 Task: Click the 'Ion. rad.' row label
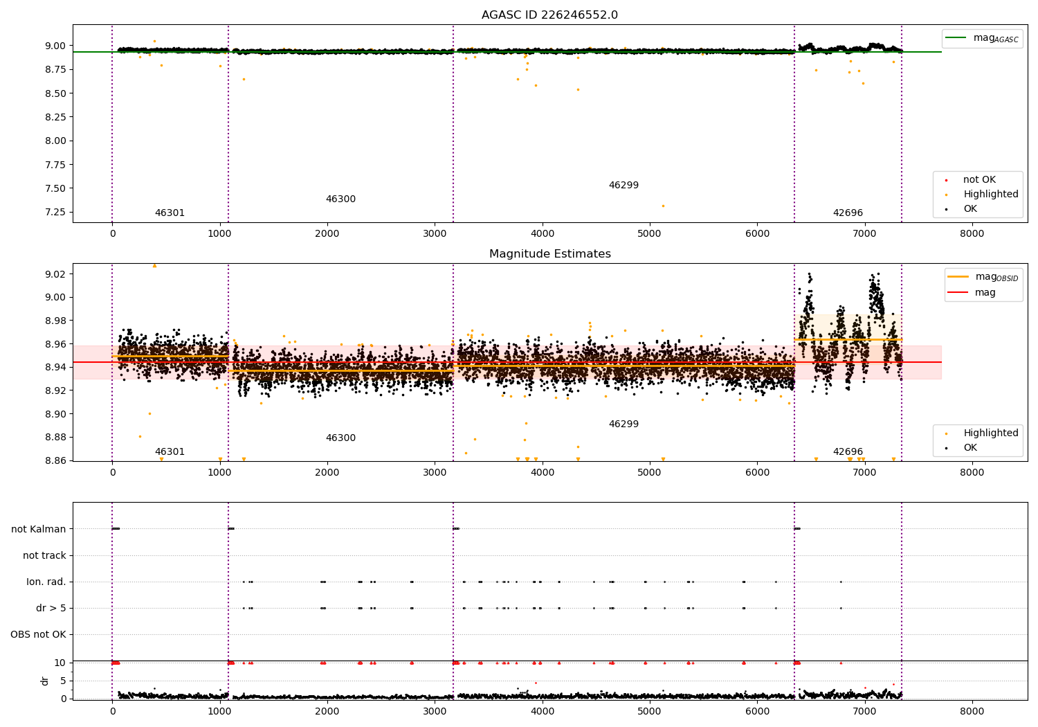(x=46, y=582)
